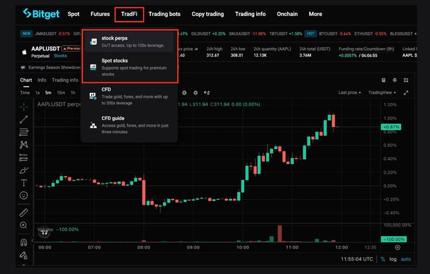The image size is (430, 274).
Task: Open the Last price dropdown
Action: pyautogui.click(x=349, y=93)
